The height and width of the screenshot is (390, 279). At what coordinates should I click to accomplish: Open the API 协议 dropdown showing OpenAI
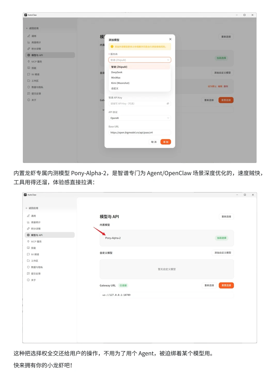[x=140, y=118]
